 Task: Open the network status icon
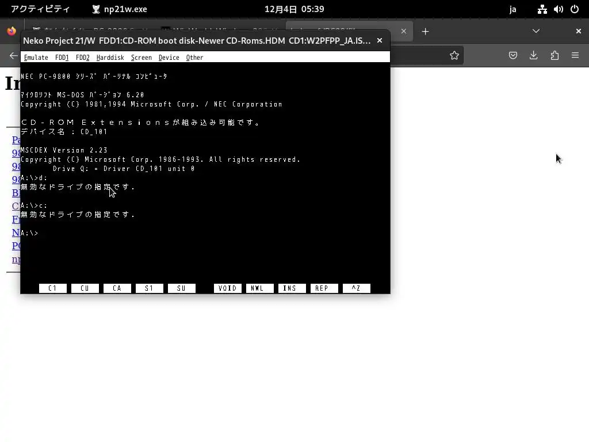coord(542,9)
